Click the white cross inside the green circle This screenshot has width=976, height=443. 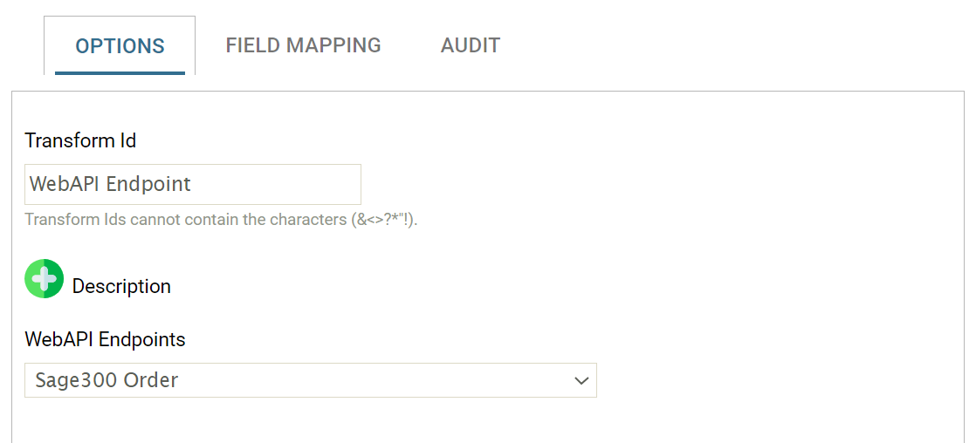click(44, 279)
